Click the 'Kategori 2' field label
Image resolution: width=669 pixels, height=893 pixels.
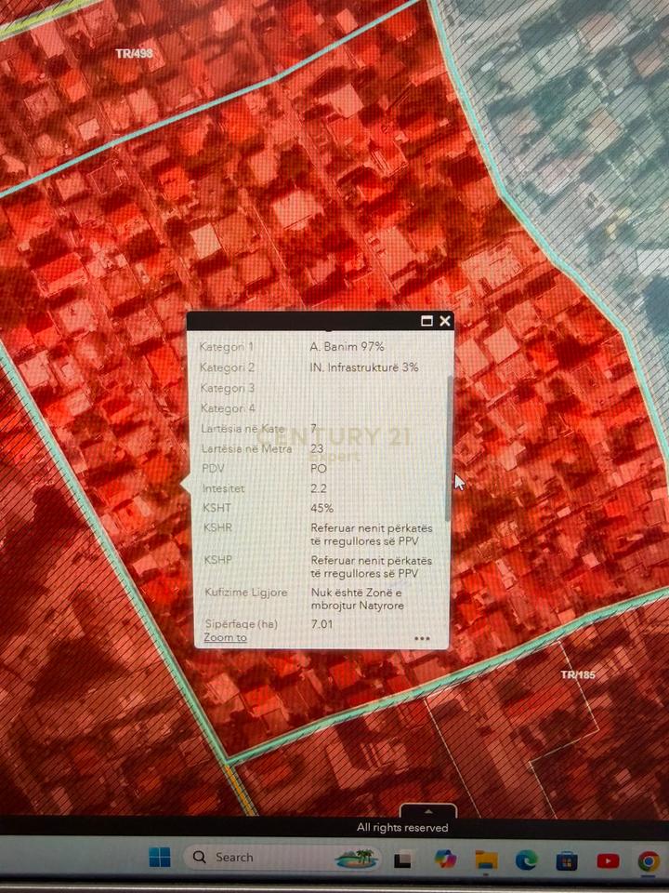[227, 367]
